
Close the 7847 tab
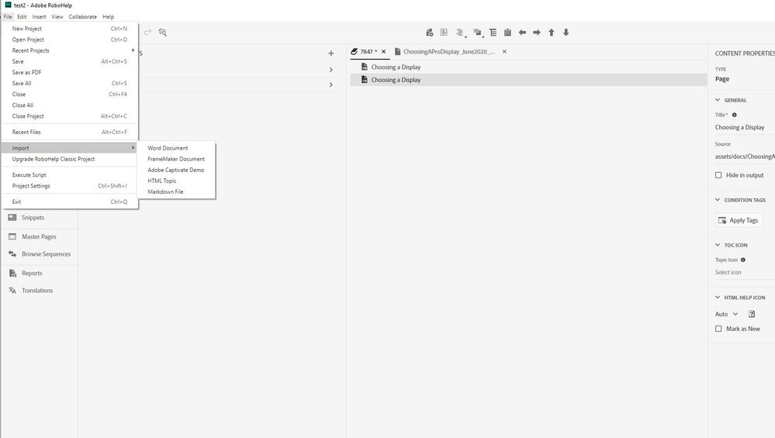[x=383, y=51]
